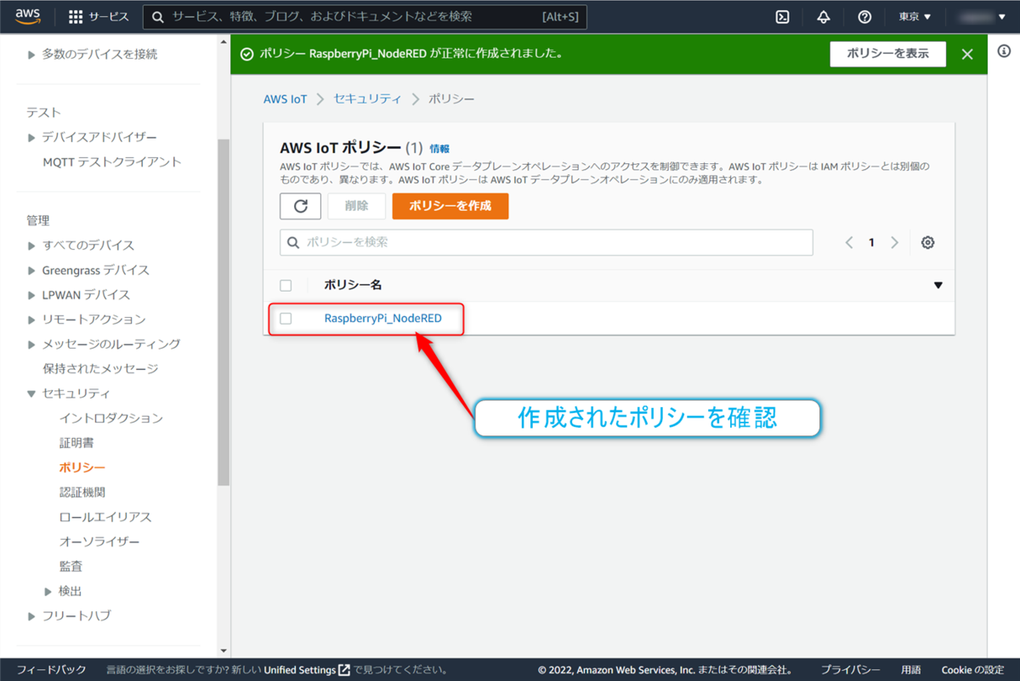Image resolution: width=1020 pixels, height=681 pixels.
Task: Open the account name dropdown
Action: pyautogui.click(x=983, y=17)
